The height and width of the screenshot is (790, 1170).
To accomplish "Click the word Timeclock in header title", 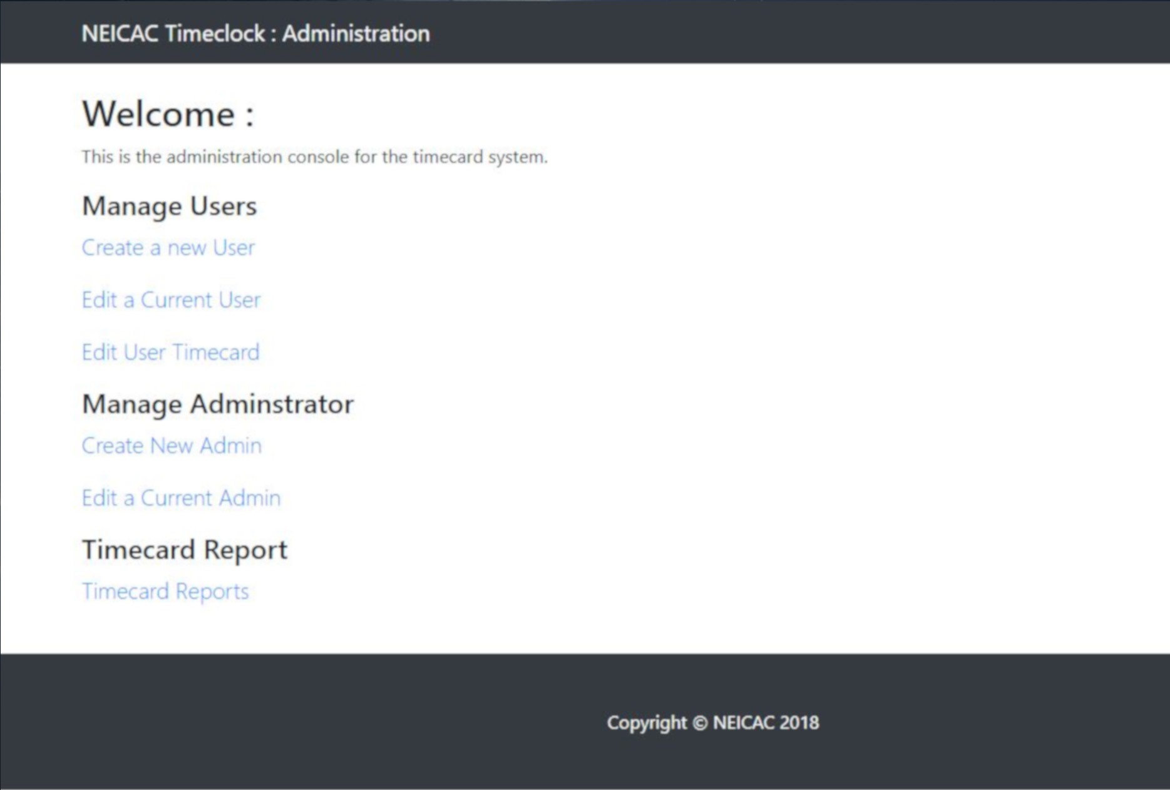I will pyautogui.click(x=215, y=34).
